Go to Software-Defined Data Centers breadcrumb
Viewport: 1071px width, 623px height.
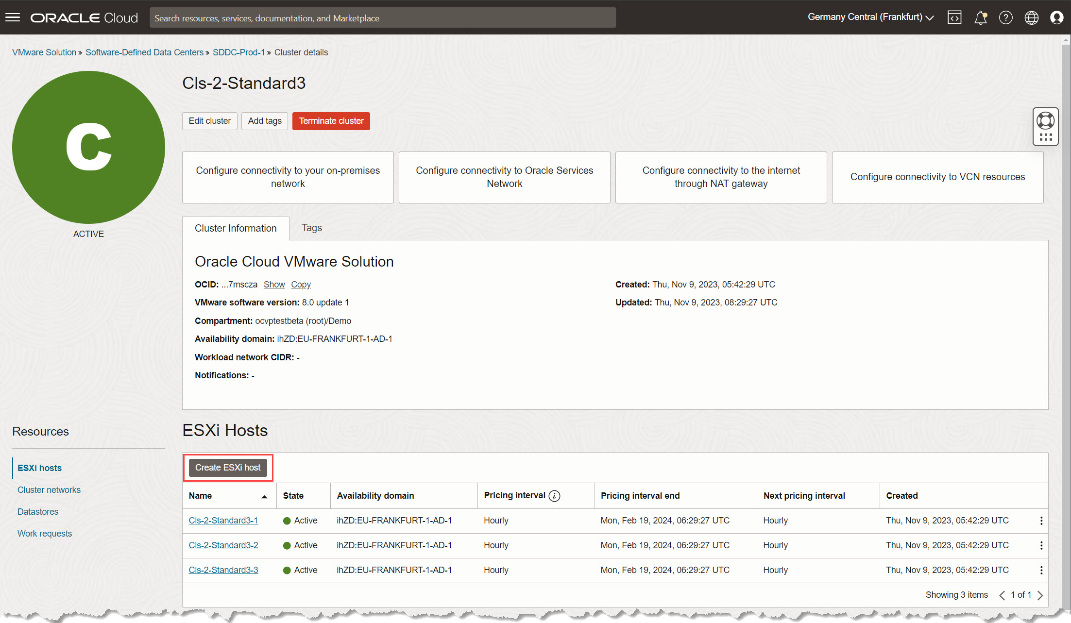tap(144, 52)
